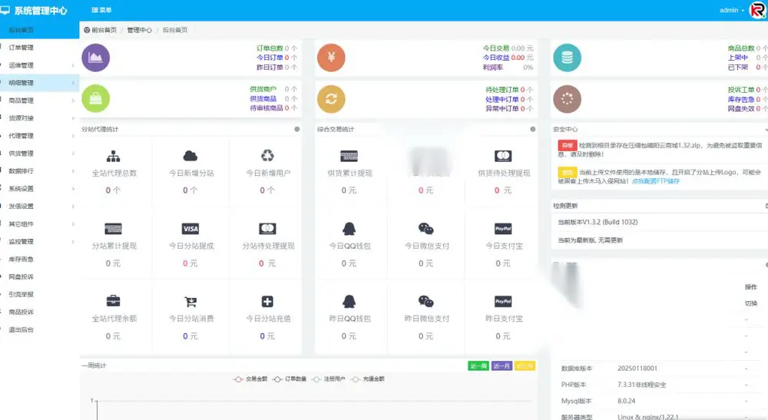Toggle the 注册用户 series in the chart legend
This screenshot has width=768, height=420.
click(x=329, y=379)
